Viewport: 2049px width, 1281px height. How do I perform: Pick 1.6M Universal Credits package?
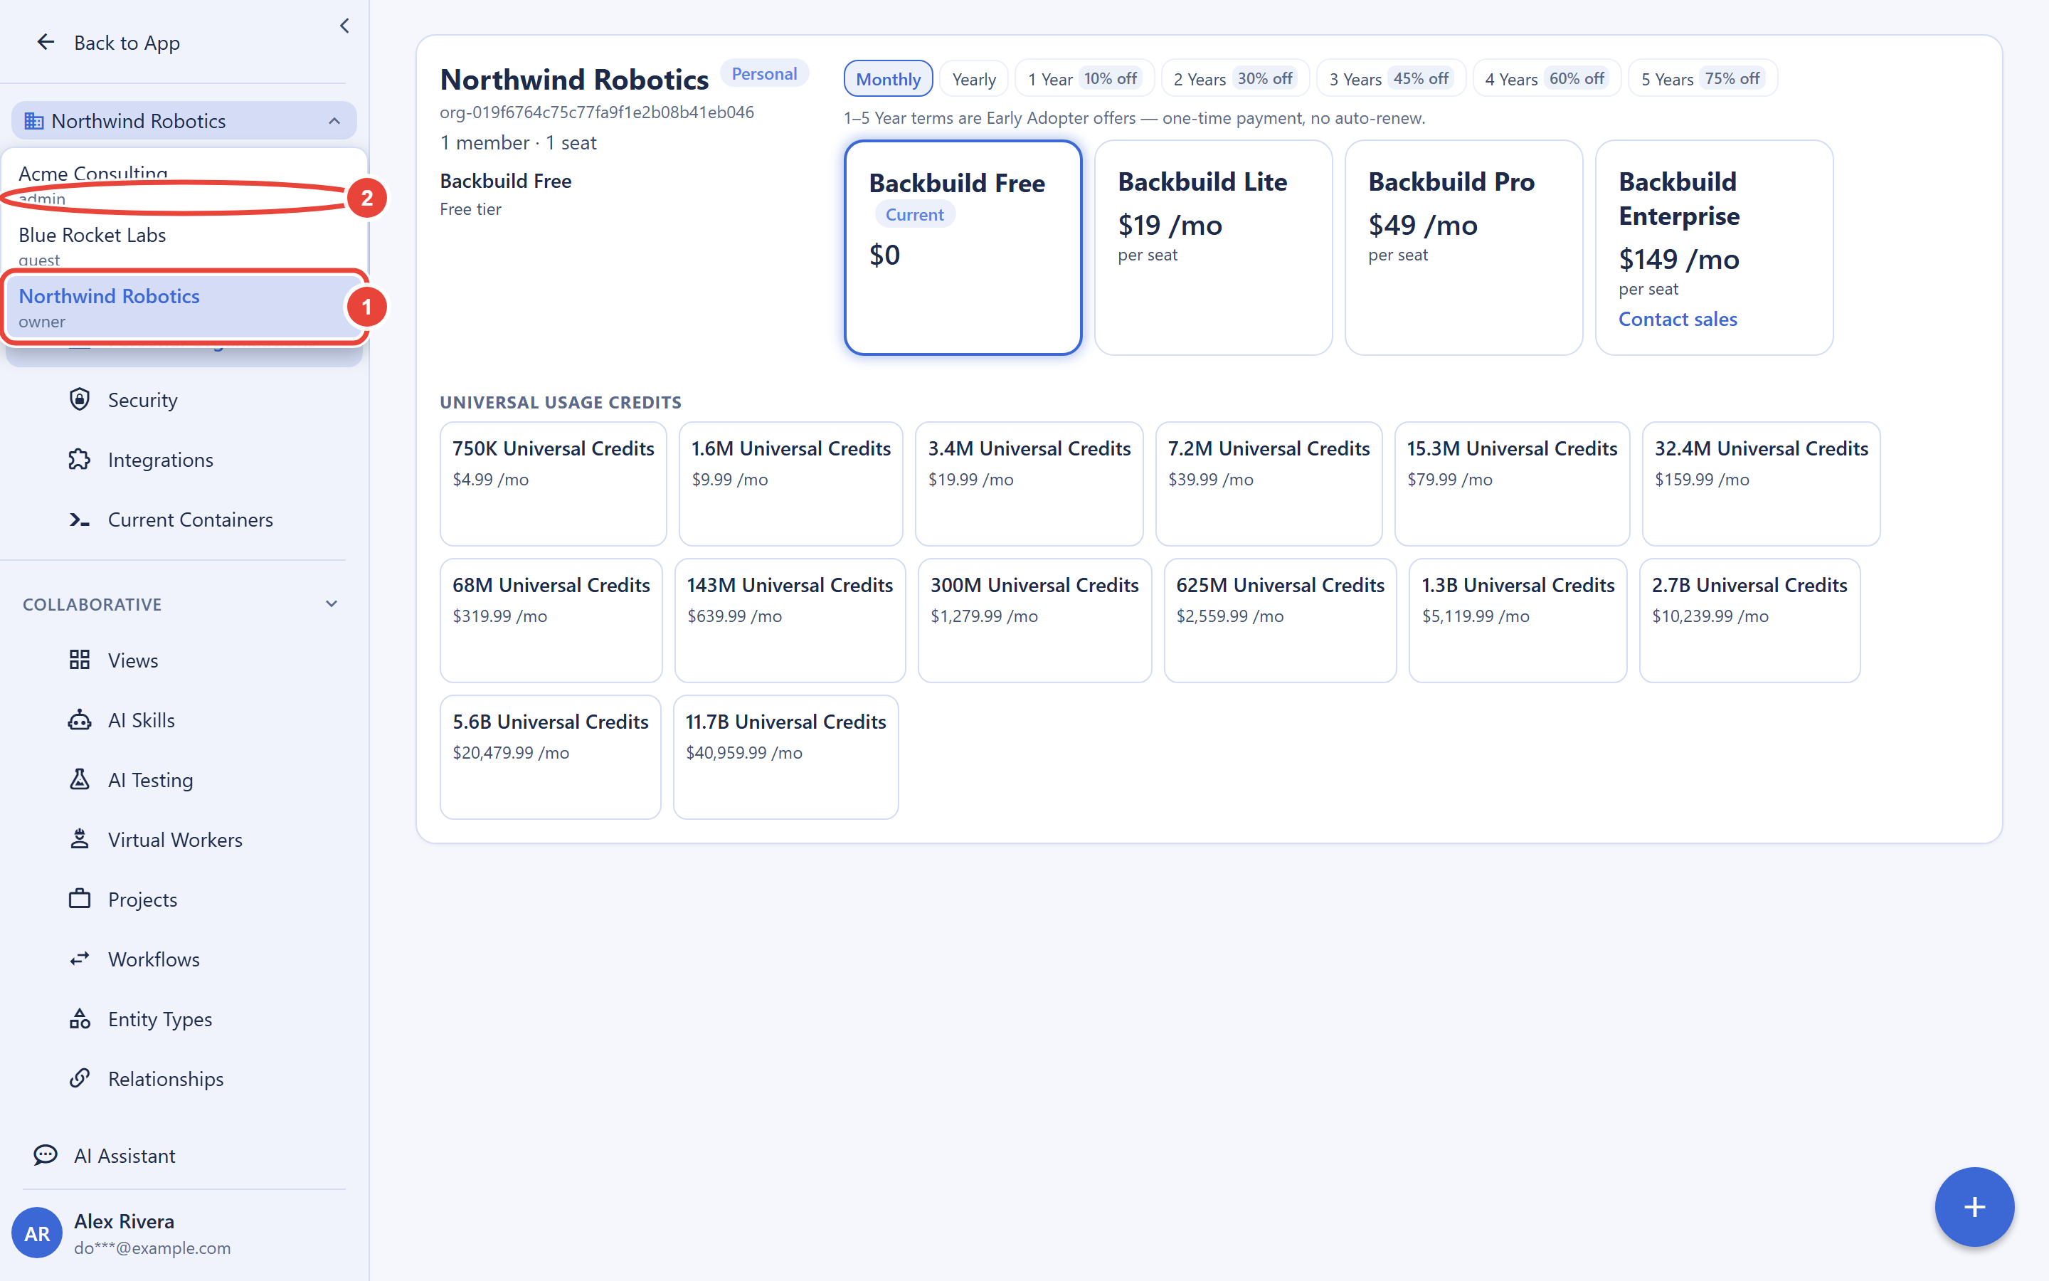coord(791,483)
